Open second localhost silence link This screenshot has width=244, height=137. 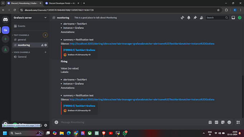click(x=142, y=99)
